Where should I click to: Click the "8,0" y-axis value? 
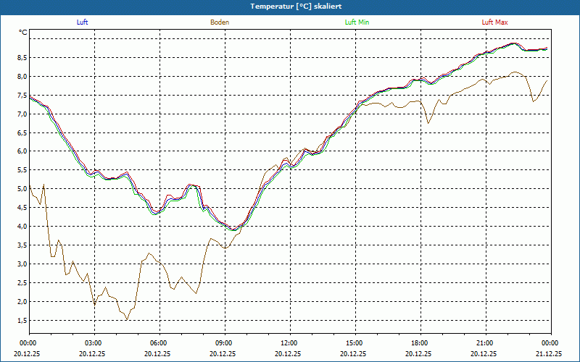click(22, 77)
